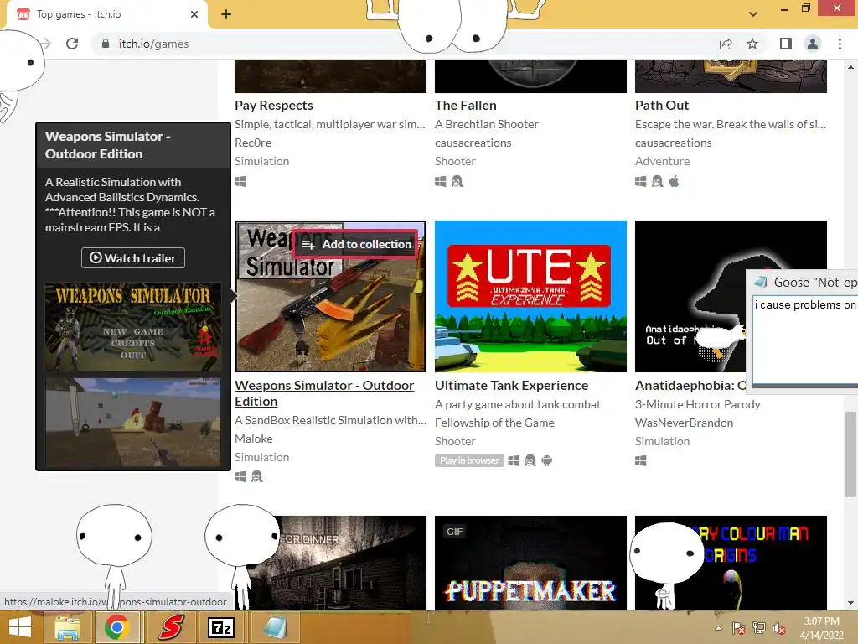Screen dimensions: 858x644
Task: Close the Top games - itch.io tab
Action: point(194,14)
